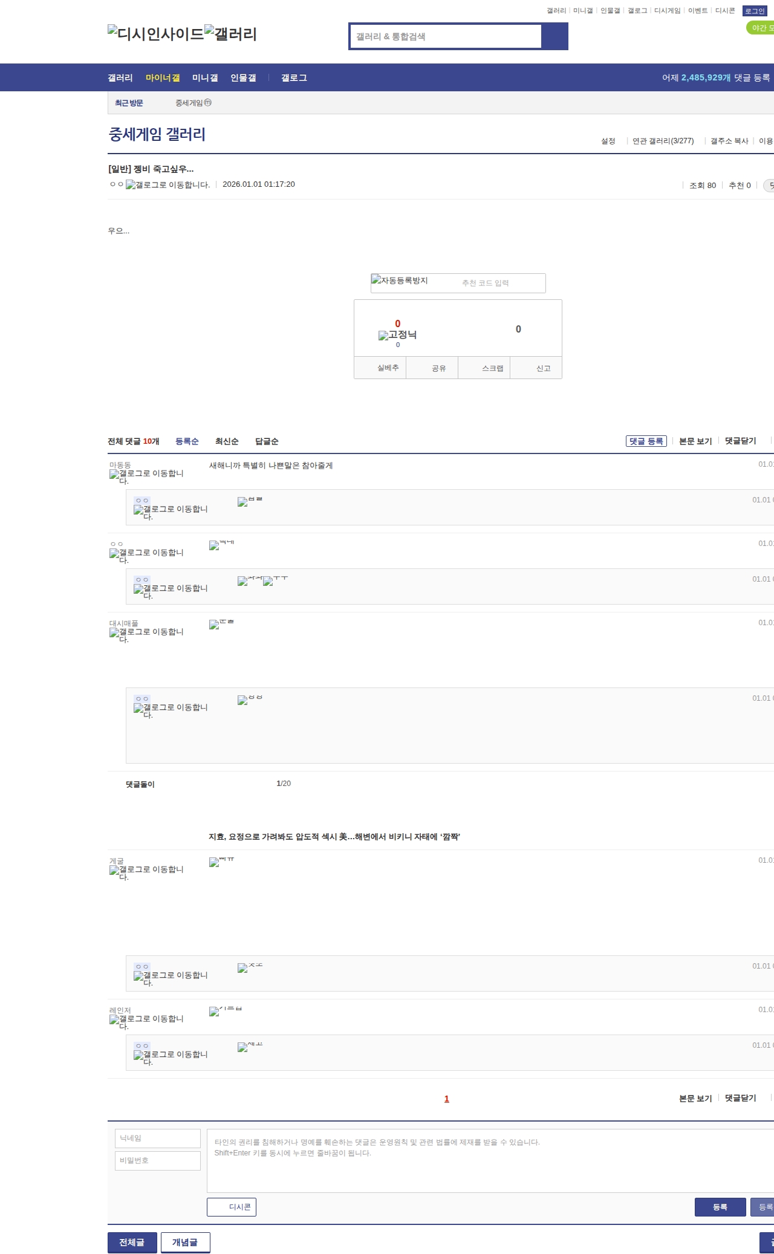Click 본문 보기 above the comment list
Image resolution: width=774 pixels, height=1254 pixels.
[695, 441]
